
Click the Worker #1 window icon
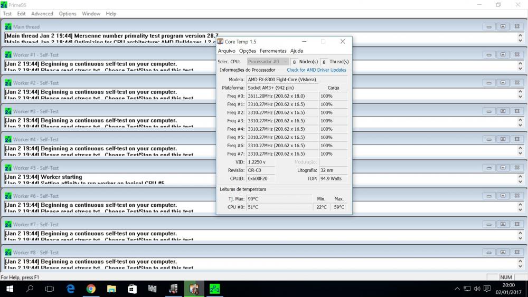8,55
